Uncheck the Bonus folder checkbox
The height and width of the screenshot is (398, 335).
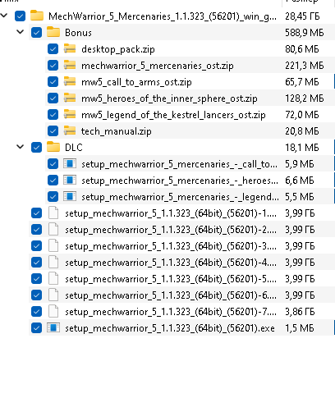click(36, 32)
